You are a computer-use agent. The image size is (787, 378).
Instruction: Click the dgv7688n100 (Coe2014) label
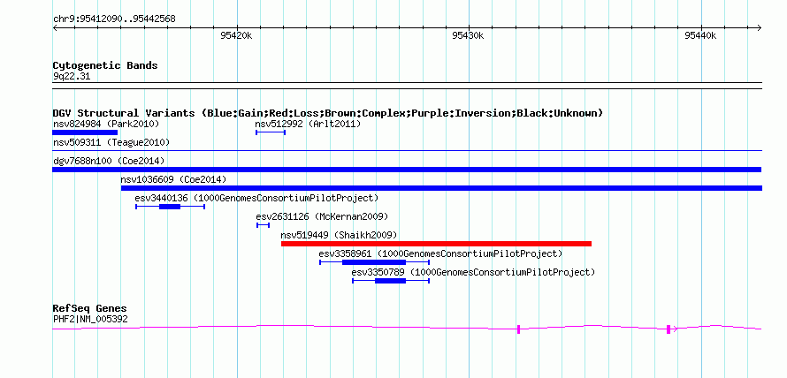(x=109, y=161)
